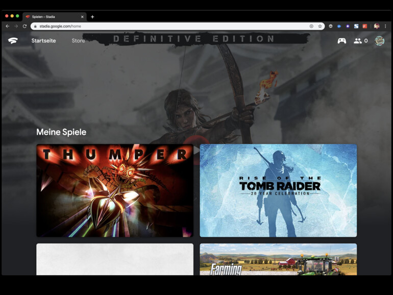393x295 pixels.
Task: Open the Stadia controller icon
Action: tap(341, 41)
